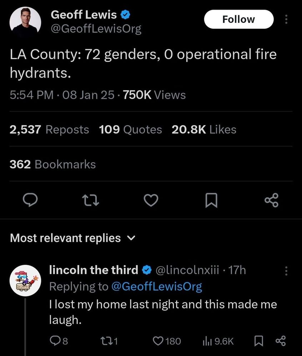Screen dimensions: 302x356
Task: Like the main post with the heart icon
Action: click(x=151, y=200)
